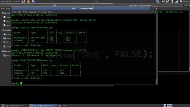Open File menu in terminal window
The height and width of the screenshot is (107, 190).
click(14, 12)
